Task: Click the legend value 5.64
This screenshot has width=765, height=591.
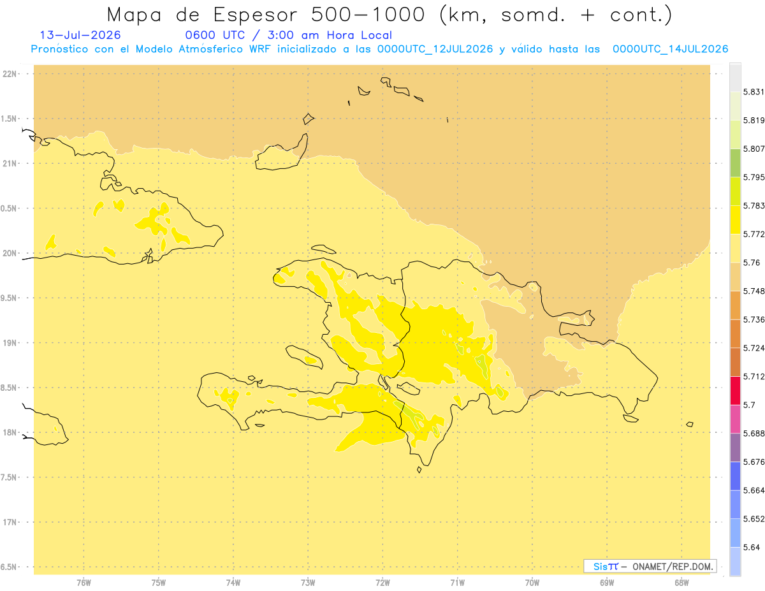Action: coord(751,547)
